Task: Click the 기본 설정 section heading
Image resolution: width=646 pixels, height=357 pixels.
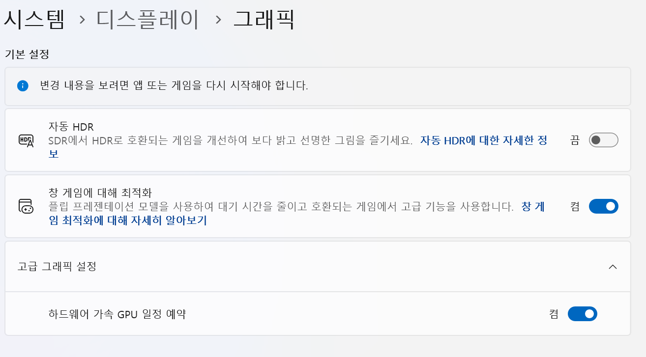Action: click(x=27, y=54)
